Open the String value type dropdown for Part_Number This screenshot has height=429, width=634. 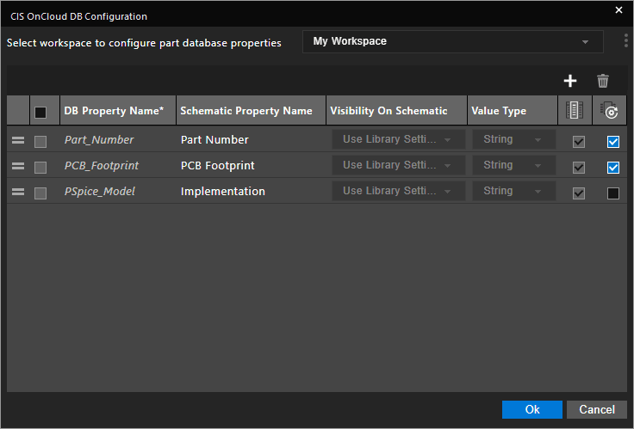point(514,139)
